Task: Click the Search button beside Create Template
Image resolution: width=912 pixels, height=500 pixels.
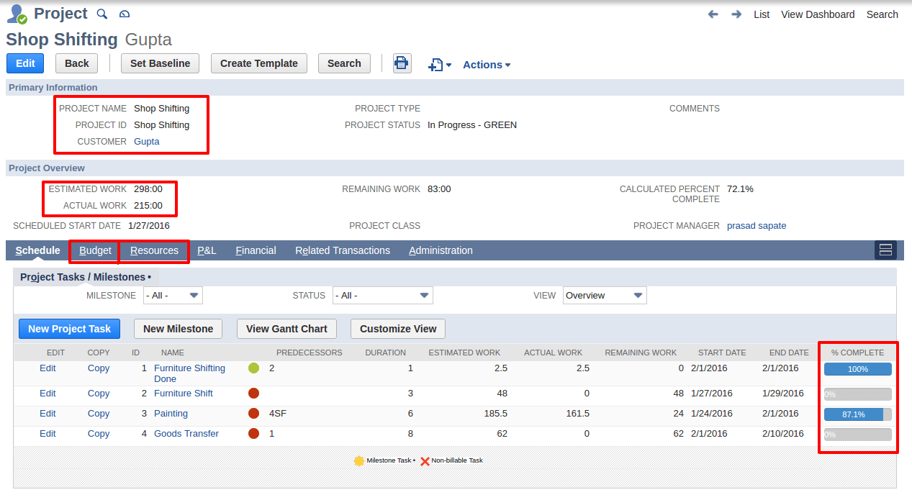Action: click(x=344, y=63)
